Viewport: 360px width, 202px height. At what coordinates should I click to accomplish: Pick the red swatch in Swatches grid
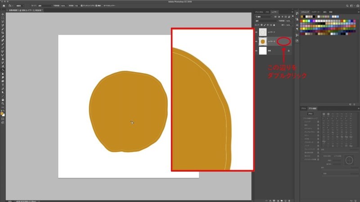(301, 21)
